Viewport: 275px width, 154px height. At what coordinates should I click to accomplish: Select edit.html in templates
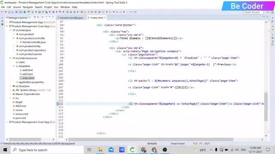coord(27,74)
